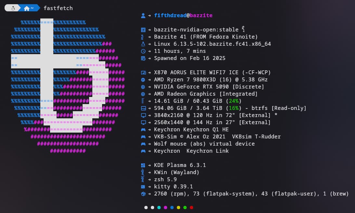Viewport: 355px width, 213px height.
Task: Click the Linux penguin prompt segment icon
Action: click(13, 8)
